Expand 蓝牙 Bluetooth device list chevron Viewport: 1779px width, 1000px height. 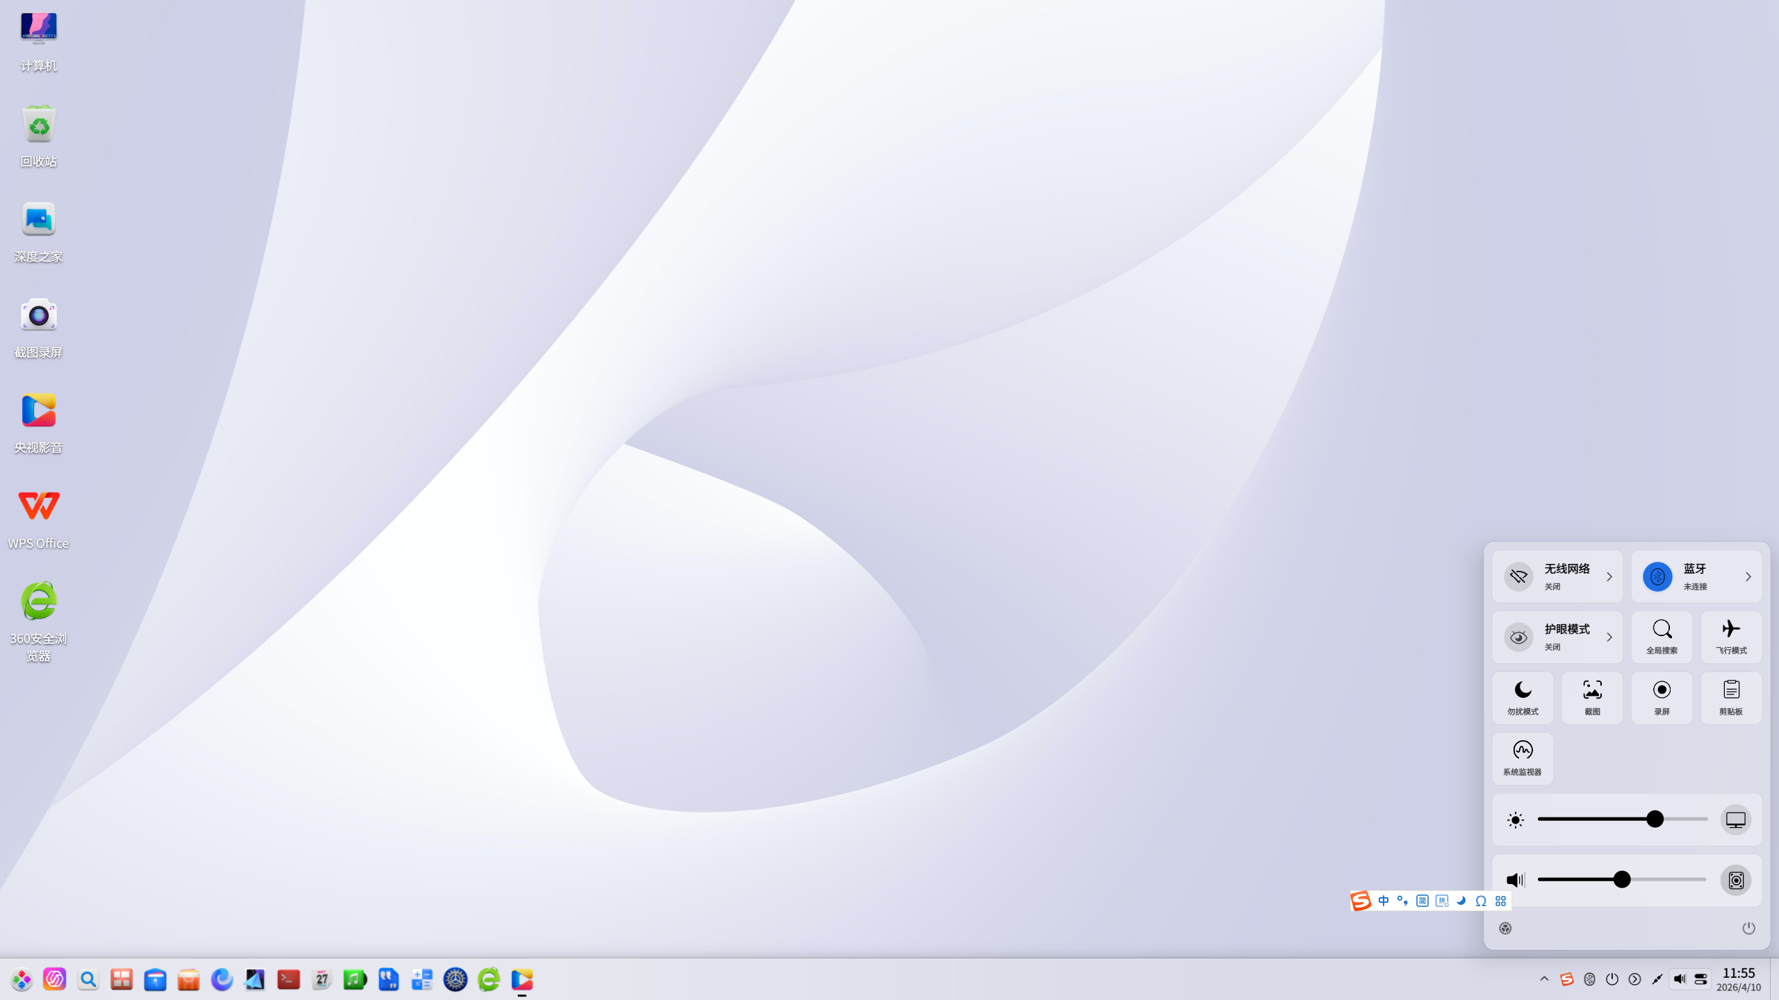1748,576
